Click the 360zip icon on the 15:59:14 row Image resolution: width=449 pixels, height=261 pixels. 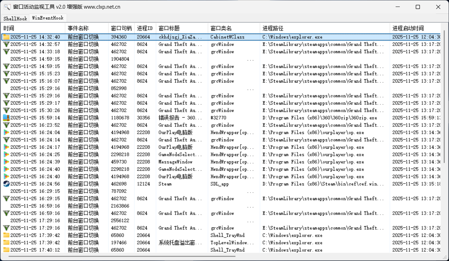coord(6,118)
